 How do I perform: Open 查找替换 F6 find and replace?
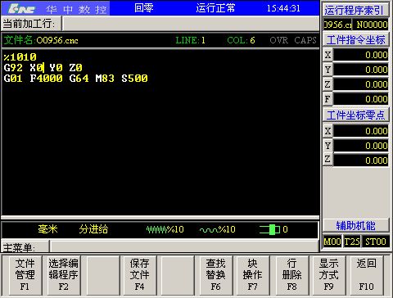tap(215, 275)
